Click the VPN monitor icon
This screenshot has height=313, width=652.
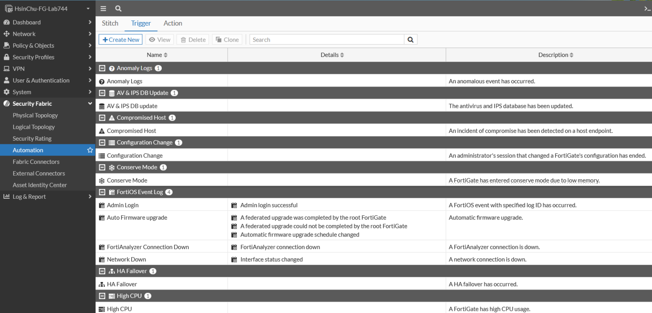pyautogui.click(x=6, y=69)
